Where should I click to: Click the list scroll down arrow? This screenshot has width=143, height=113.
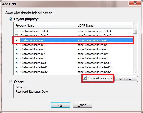(x=135, y=72)
